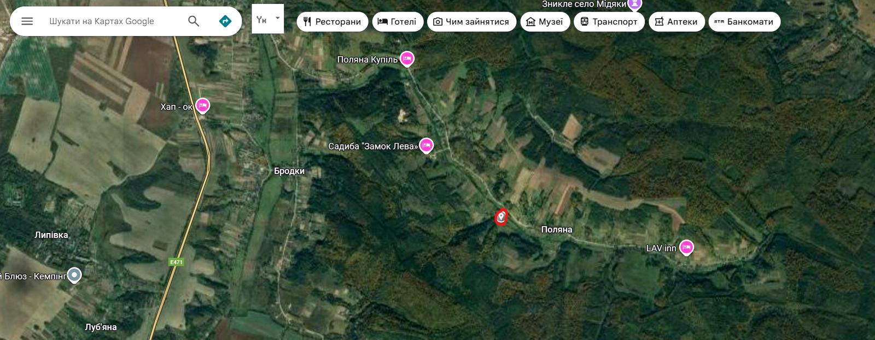Screen dimensions: 875x340
Task: Open the Садиба "Замок Лева" hotel pin
Action: [x=427, y=146]
